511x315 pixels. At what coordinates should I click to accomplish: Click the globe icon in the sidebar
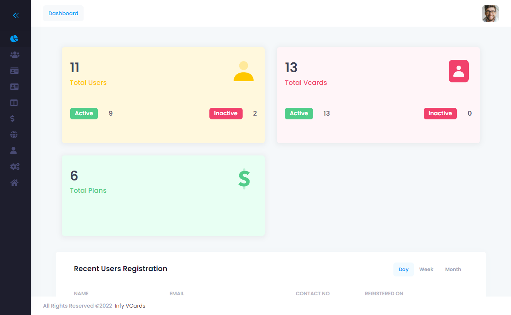click(x=14, y=135)
